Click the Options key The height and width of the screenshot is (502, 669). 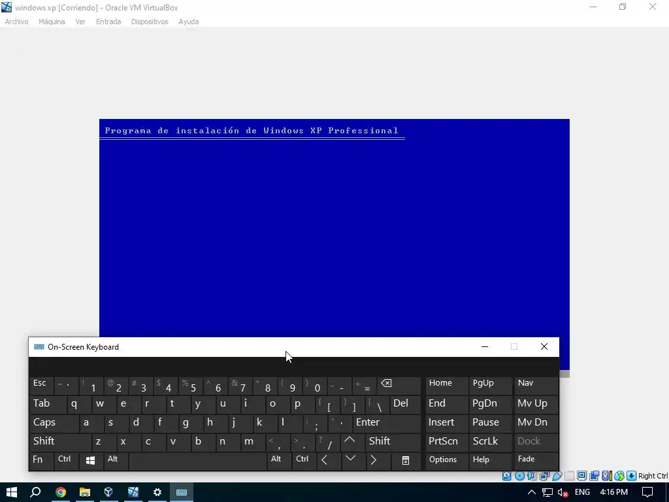pos(447,461)
